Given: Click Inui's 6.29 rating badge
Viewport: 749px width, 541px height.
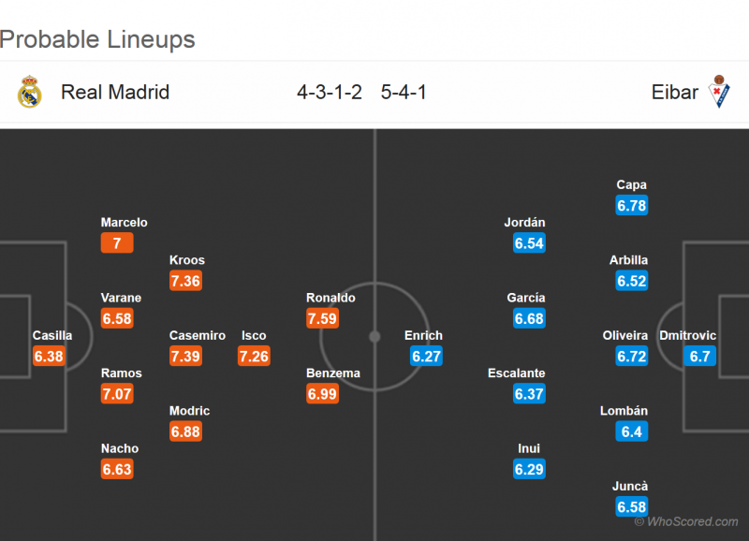Looking at the screenshot, I should coord(529,469).
